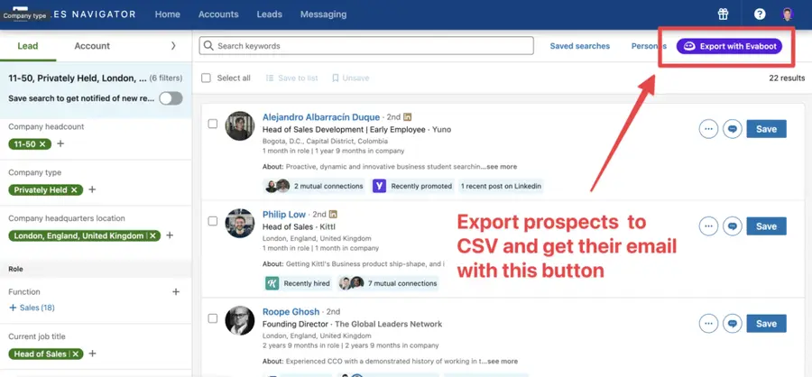Click the 22 results count

pos(787,78)
